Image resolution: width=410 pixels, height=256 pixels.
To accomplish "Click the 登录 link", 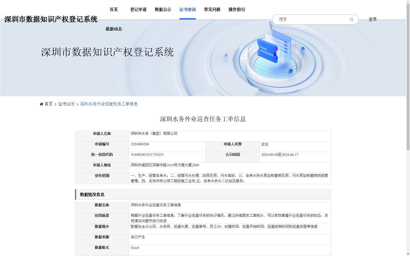I will [373, 19].
